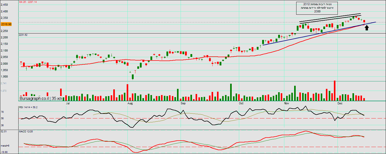Select the MA 26 indicator label
The image size is (386, 154).
pyautogui.click(x=28, y=2)
